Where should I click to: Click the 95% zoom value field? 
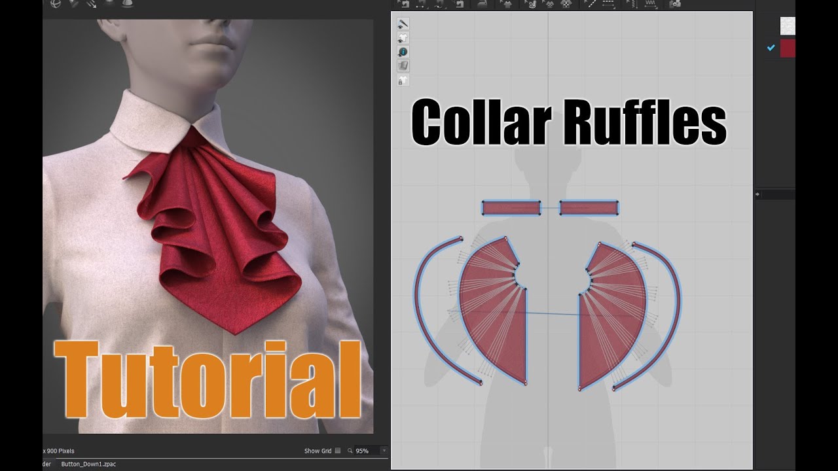(366, 451)
